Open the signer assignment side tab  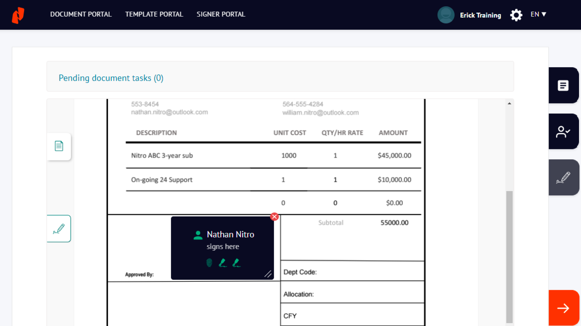[x=563, y=132]
